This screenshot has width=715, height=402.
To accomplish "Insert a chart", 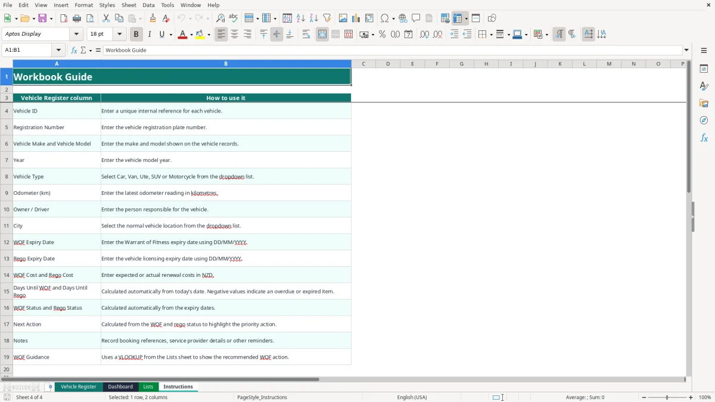I will (x=356, y=18).
